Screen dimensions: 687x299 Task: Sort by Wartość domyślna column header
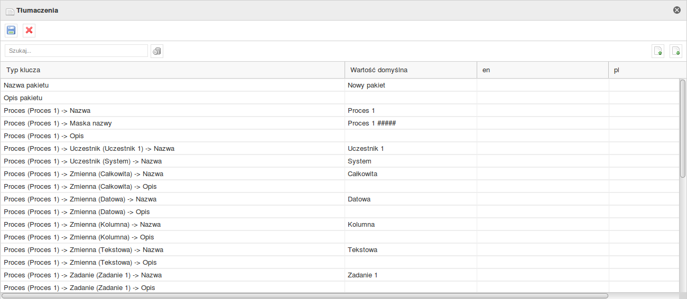click(x=411, y=70)
